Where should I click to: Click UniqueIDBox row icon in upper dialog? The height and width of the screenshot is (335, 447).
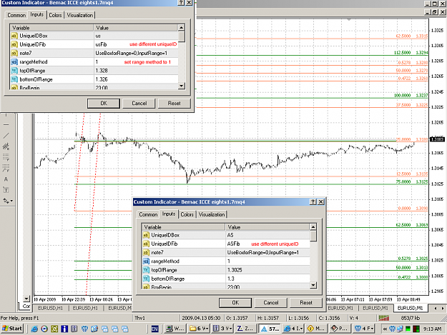coord(14,36)
